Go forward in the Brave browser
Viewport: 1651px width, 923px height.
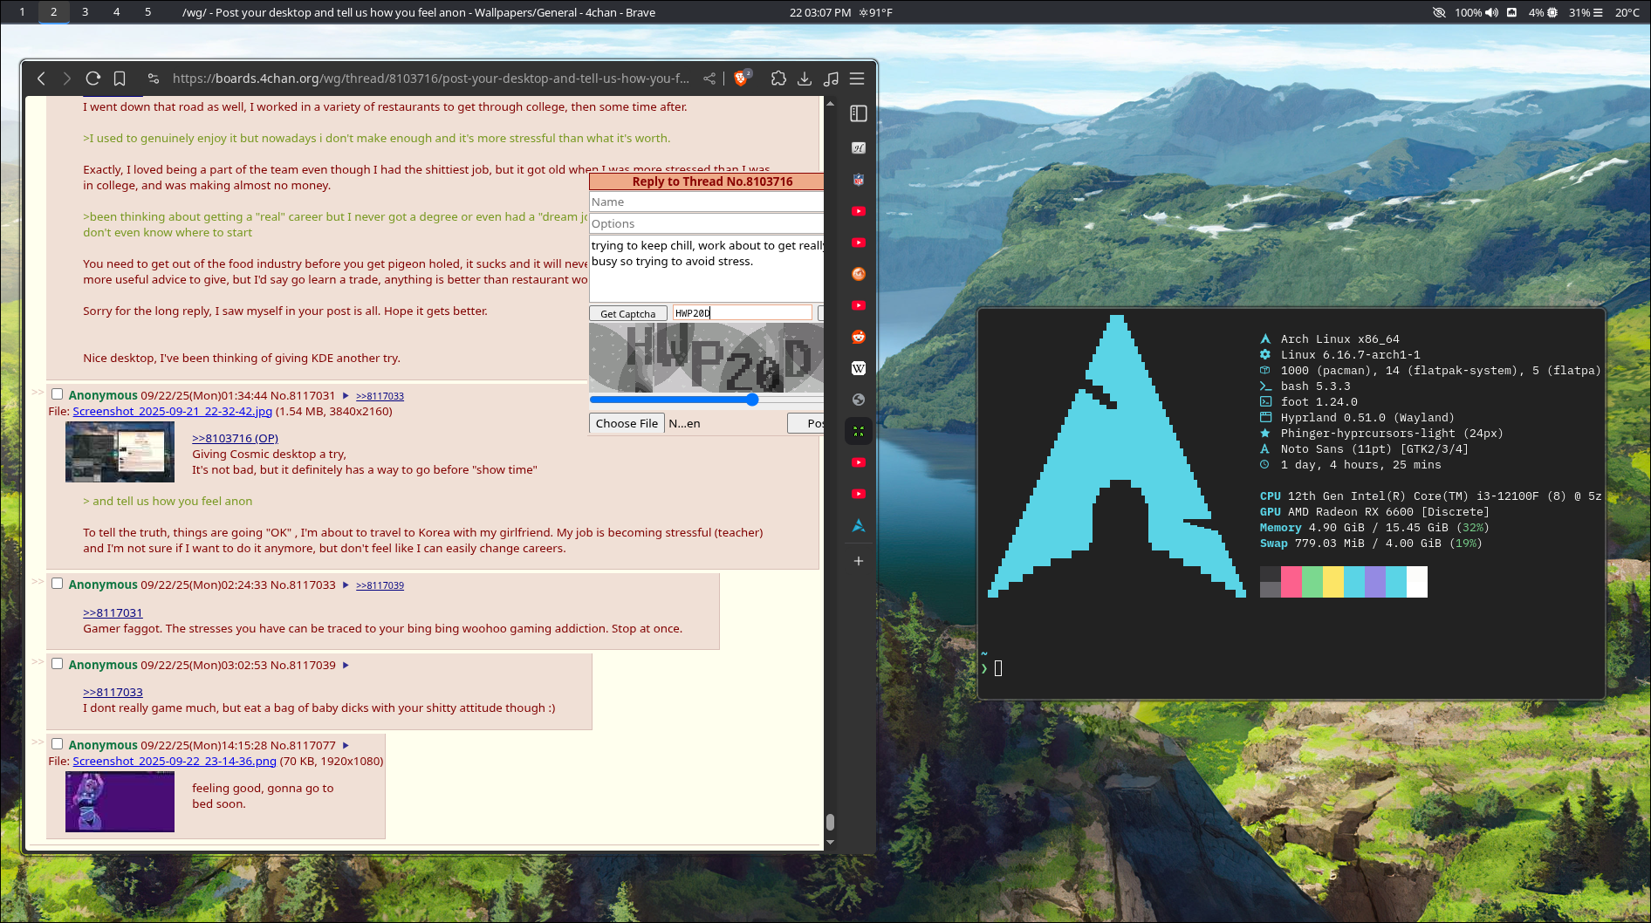click(67, 79)
